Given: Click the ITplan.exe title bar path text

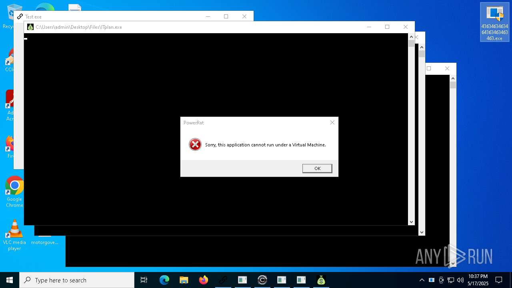Looking at the screenshot, I should (x=79, y=27).
